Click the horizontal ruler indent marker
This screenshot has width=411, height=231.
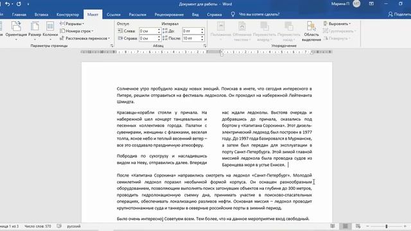(222, 53)
